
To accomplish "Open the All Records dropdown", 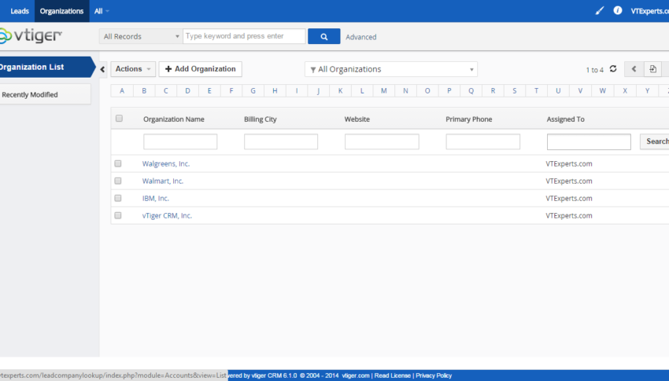I will pos(141,37).
